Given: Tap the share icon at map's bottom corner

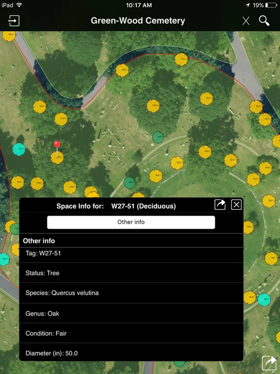Looking at the screenshot, I should click(269, 362).
